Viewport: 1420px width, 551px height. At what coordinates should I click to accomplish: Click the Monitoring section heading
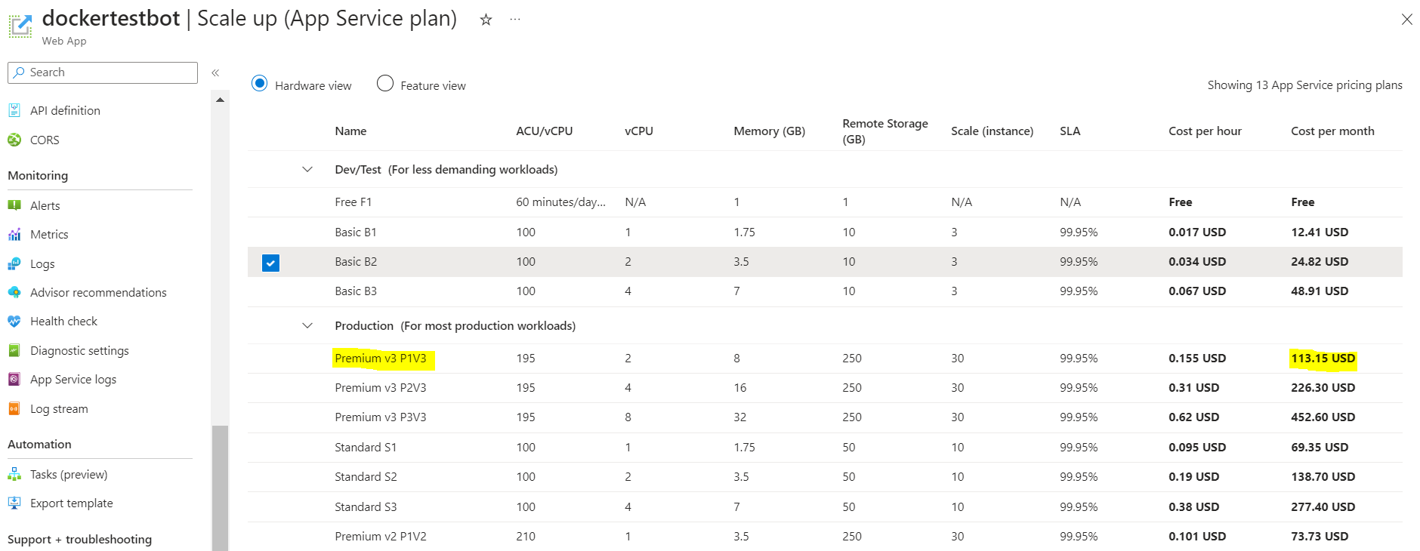[38, 175]
